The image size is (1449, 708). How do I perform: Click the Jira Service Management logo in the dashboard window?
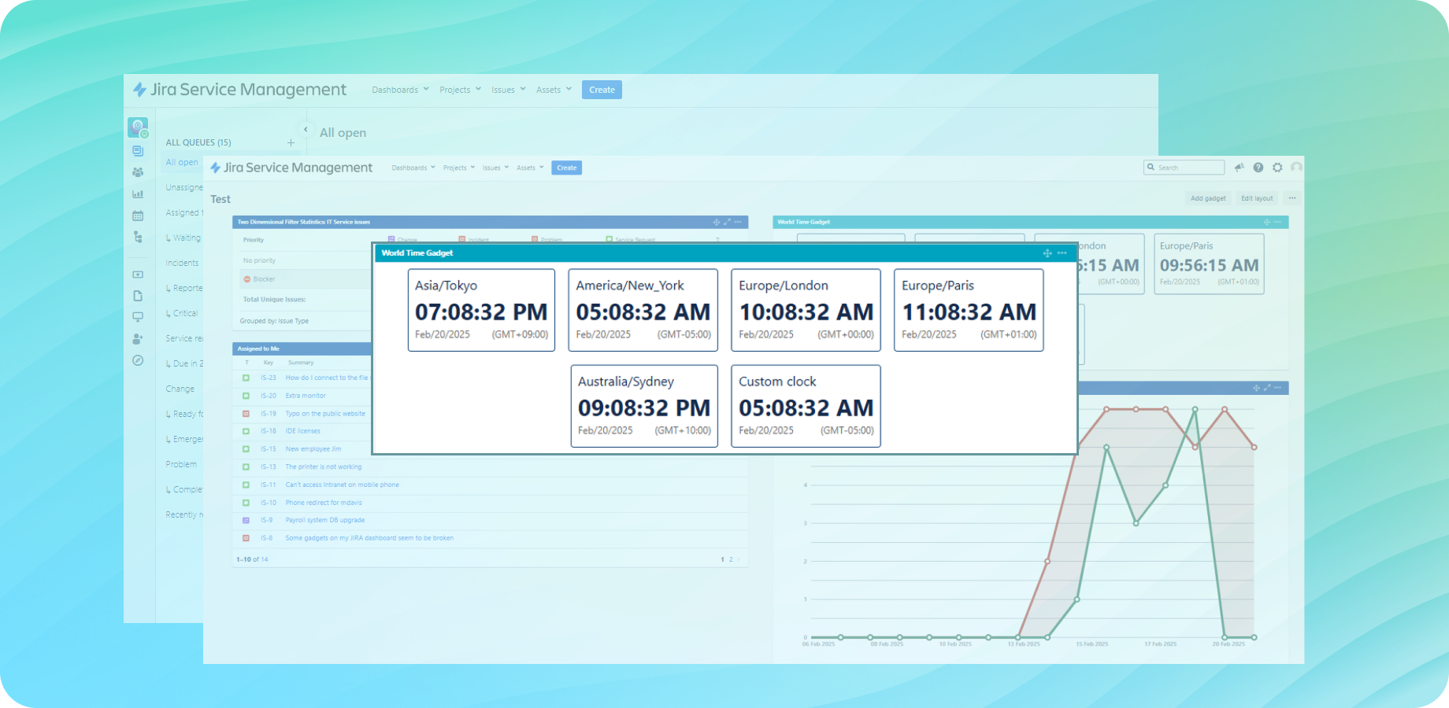click(x=291, y=168)
